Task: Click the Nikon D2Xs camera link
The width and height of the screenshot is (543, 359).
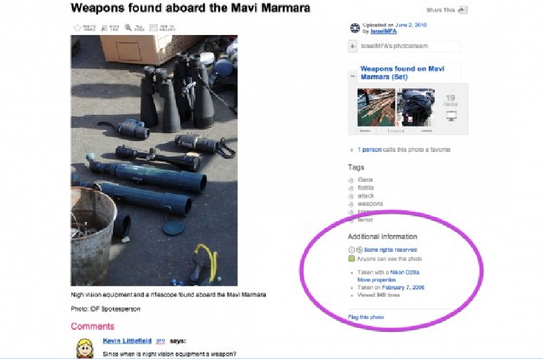Action: pos(405,273)
